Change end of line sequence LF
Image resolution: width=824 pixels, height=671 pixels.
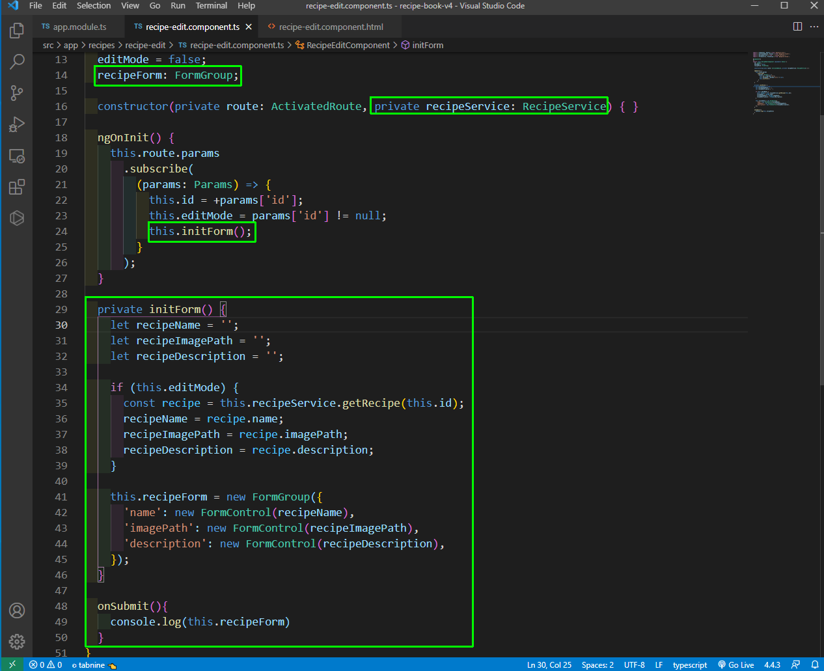pos(659,664)
